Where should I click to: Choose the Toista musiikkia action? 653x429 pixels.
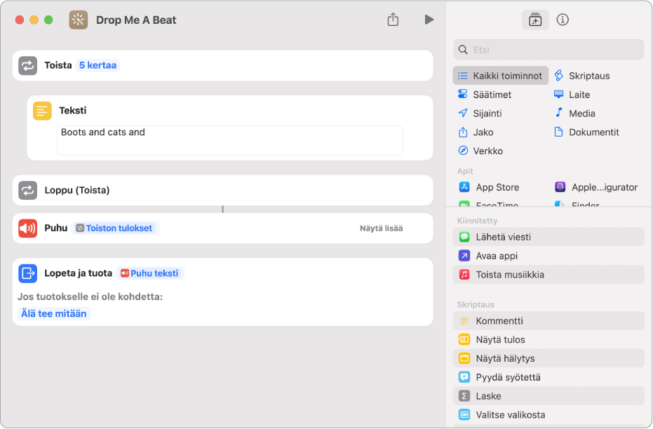[548, 275]
